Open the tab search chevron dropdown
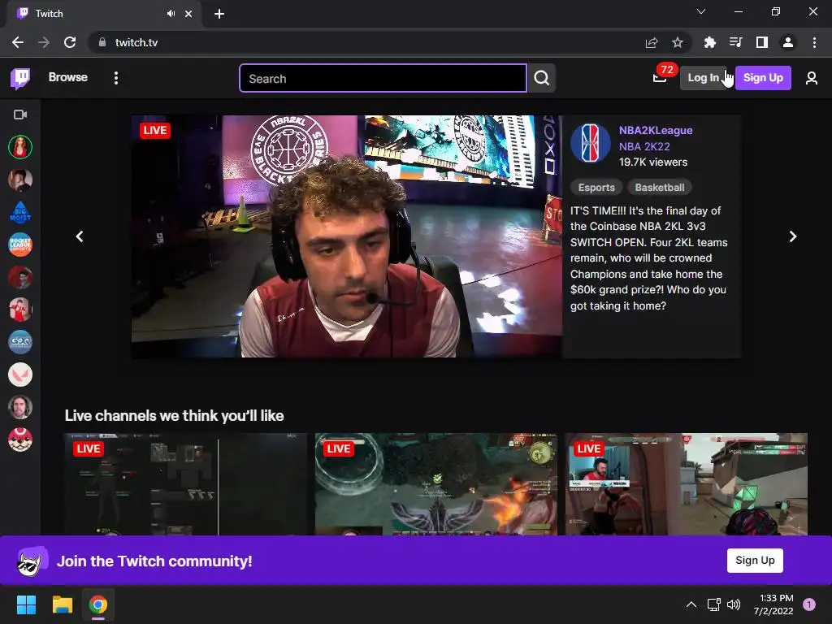The height and width of the screenshot is (624, 832). [x=701, y=11]
